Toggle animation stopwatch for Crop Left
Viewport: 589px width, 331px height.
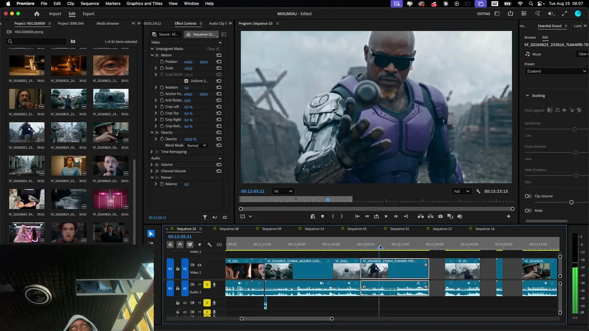tap(162, 107)
